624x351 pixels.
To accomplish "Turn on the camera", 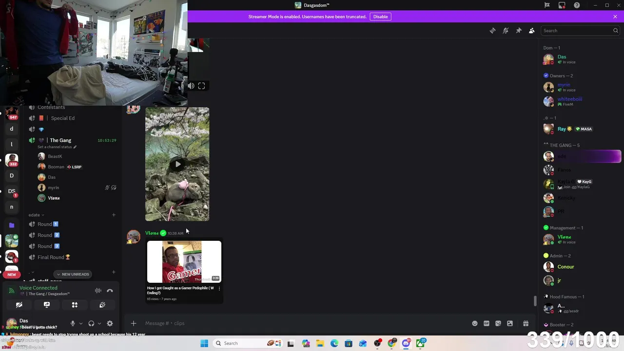I will [x=19, y=305].
